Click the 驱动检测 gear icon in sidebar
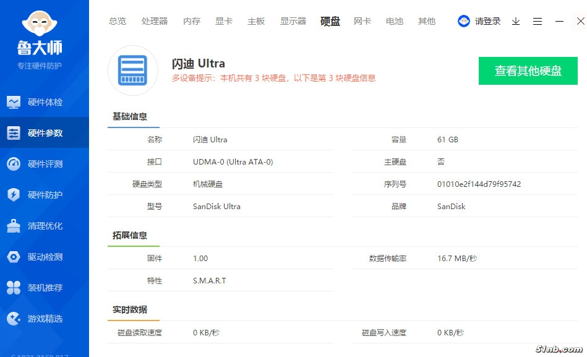This screenshot has width=587, height=357. click(x=14, y=257)
